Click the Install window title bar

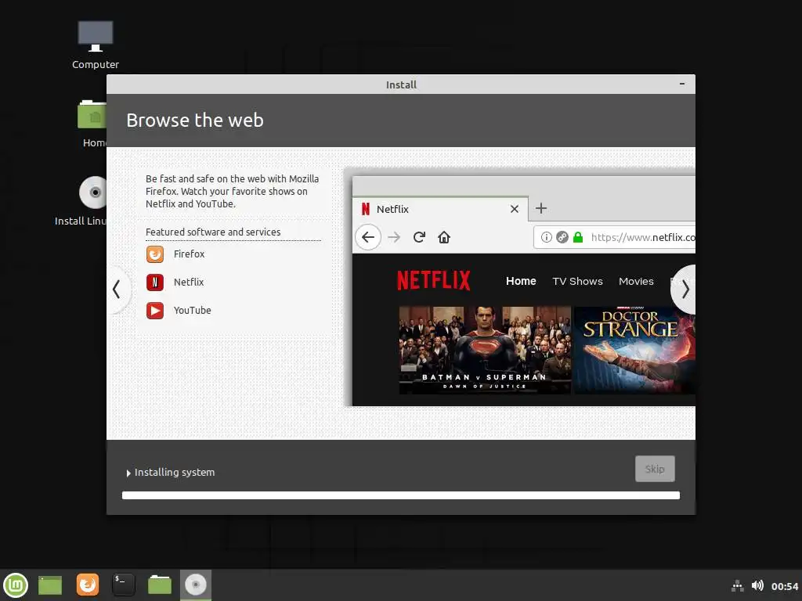click(401, 85)
